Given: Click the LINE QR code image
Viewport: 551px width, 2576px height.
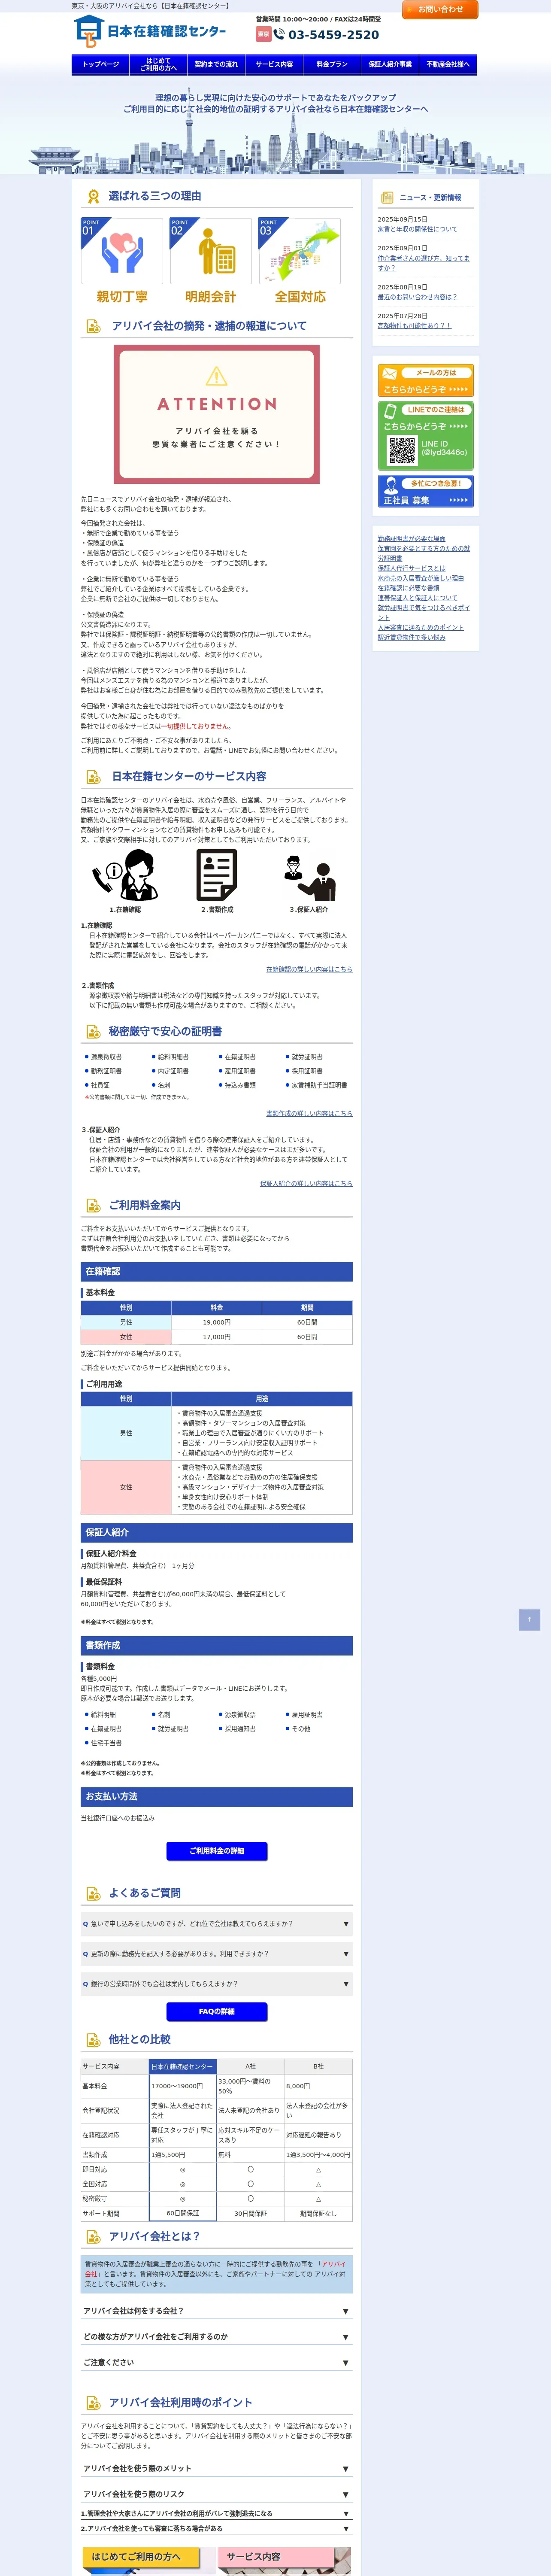Looking at the screenshot, I should (x=402, y=450).
